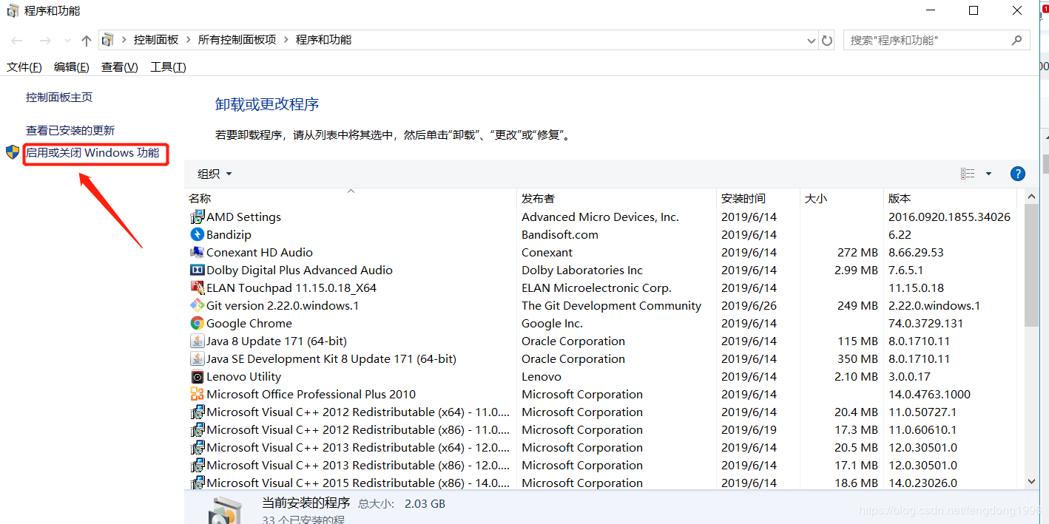Sort by the 大小 column header
Image resolution: width=1049 pixels, height=524 pixels.
pyautogui.click(x=842, y=198)
